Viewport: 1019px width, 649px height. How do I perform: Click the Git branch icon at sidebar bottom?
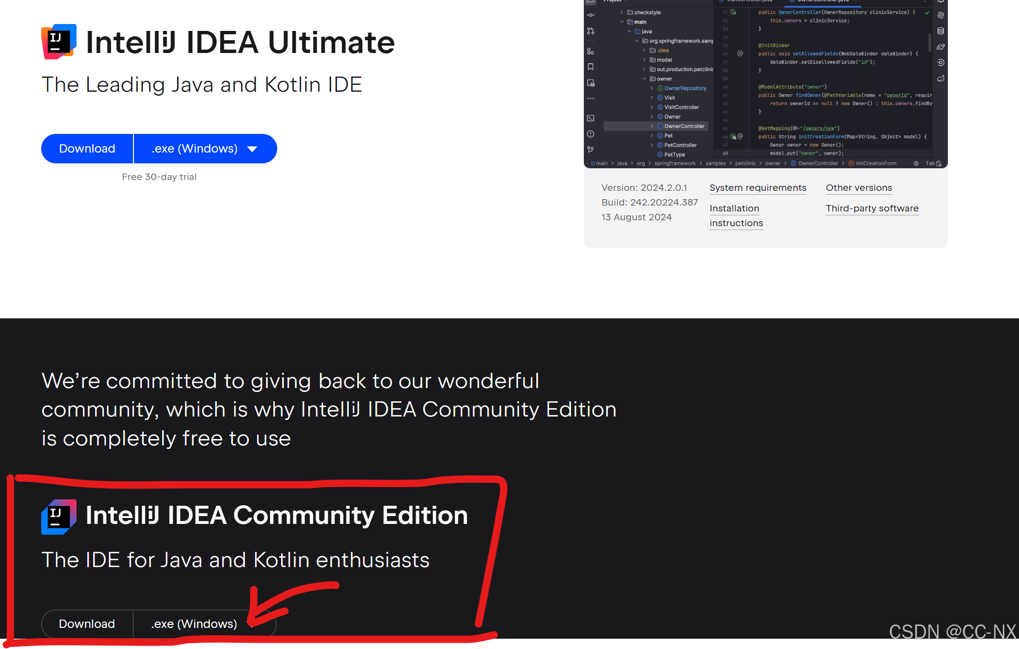point(591,150)
